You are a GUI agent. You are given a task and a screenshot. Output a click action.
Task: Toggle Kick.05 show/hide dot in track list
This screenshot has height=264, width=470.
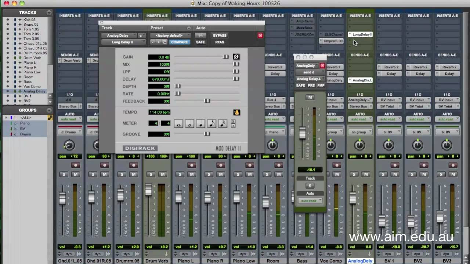click(x=8, y=20)
